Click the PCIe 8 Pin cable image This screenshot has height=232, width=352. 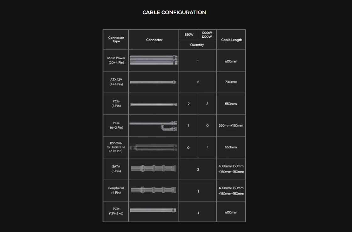pos(153,104)
